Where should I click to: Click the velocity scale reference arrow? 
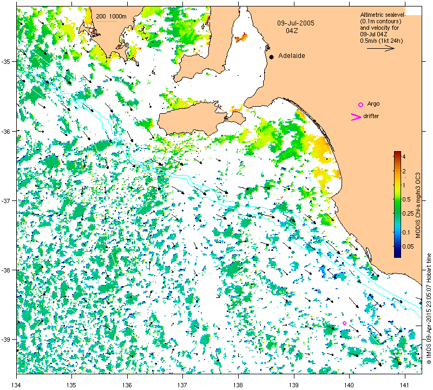380,48
